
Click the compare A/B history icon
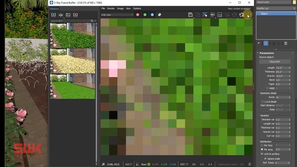point(61,15)
